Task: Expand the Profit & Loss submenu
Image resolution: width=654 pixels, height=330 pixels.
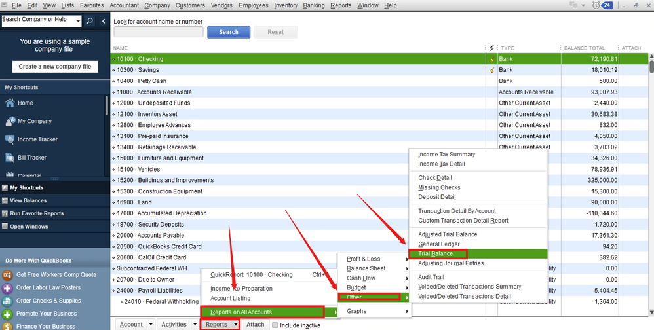Action: click(x=375, y=259)
